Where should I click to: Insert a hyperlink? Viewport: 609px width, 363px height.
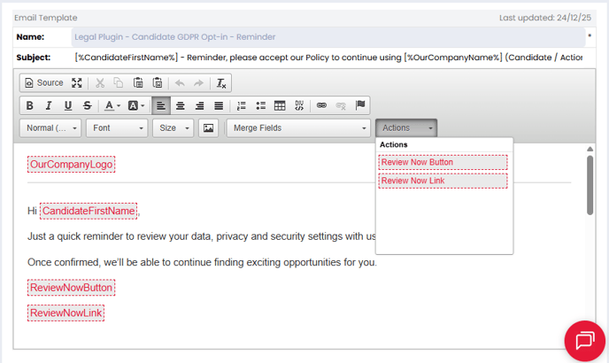(x=321, y=105)
